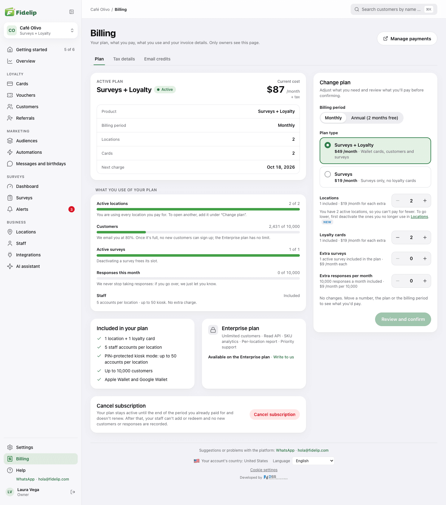Open the Café Olivo account switcher
This screenshot has height=505, width=446.
pos(41,30)
